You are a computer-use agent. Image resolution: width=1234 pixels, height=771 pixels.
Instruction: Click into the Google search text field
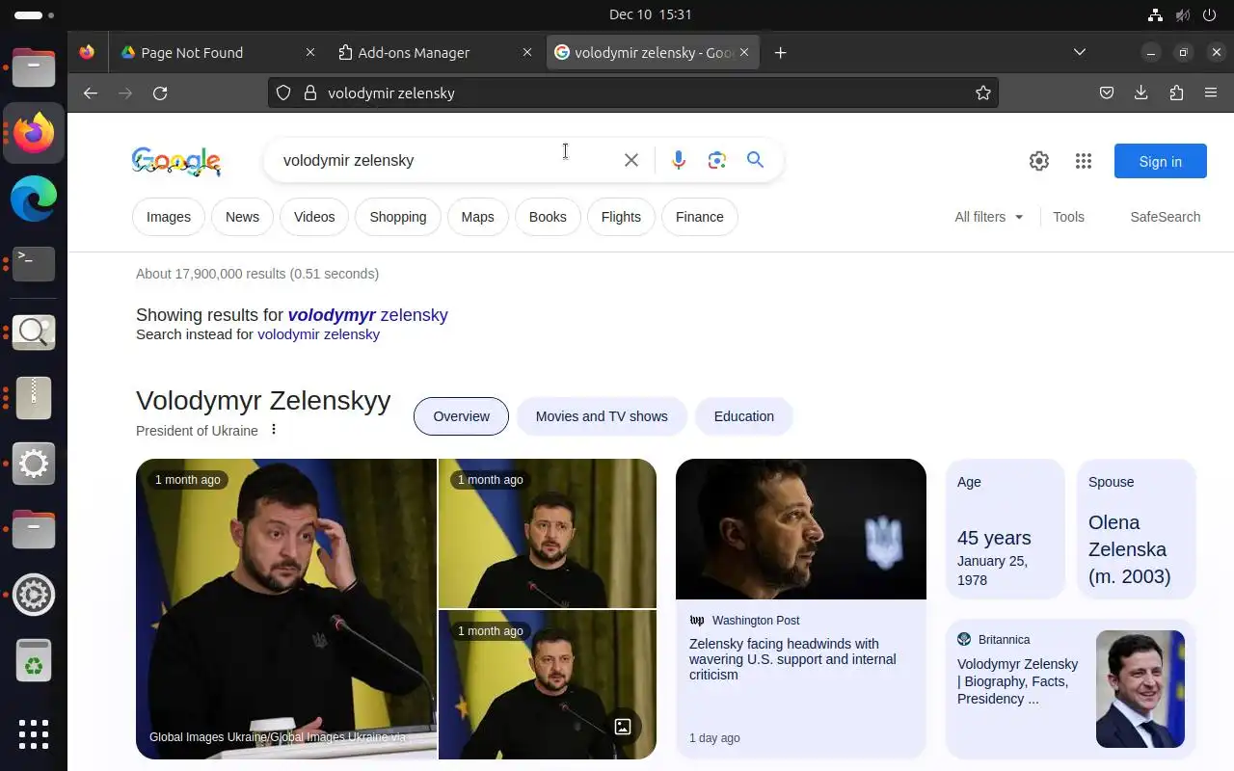pyautogui.click(x=443, y=160)
